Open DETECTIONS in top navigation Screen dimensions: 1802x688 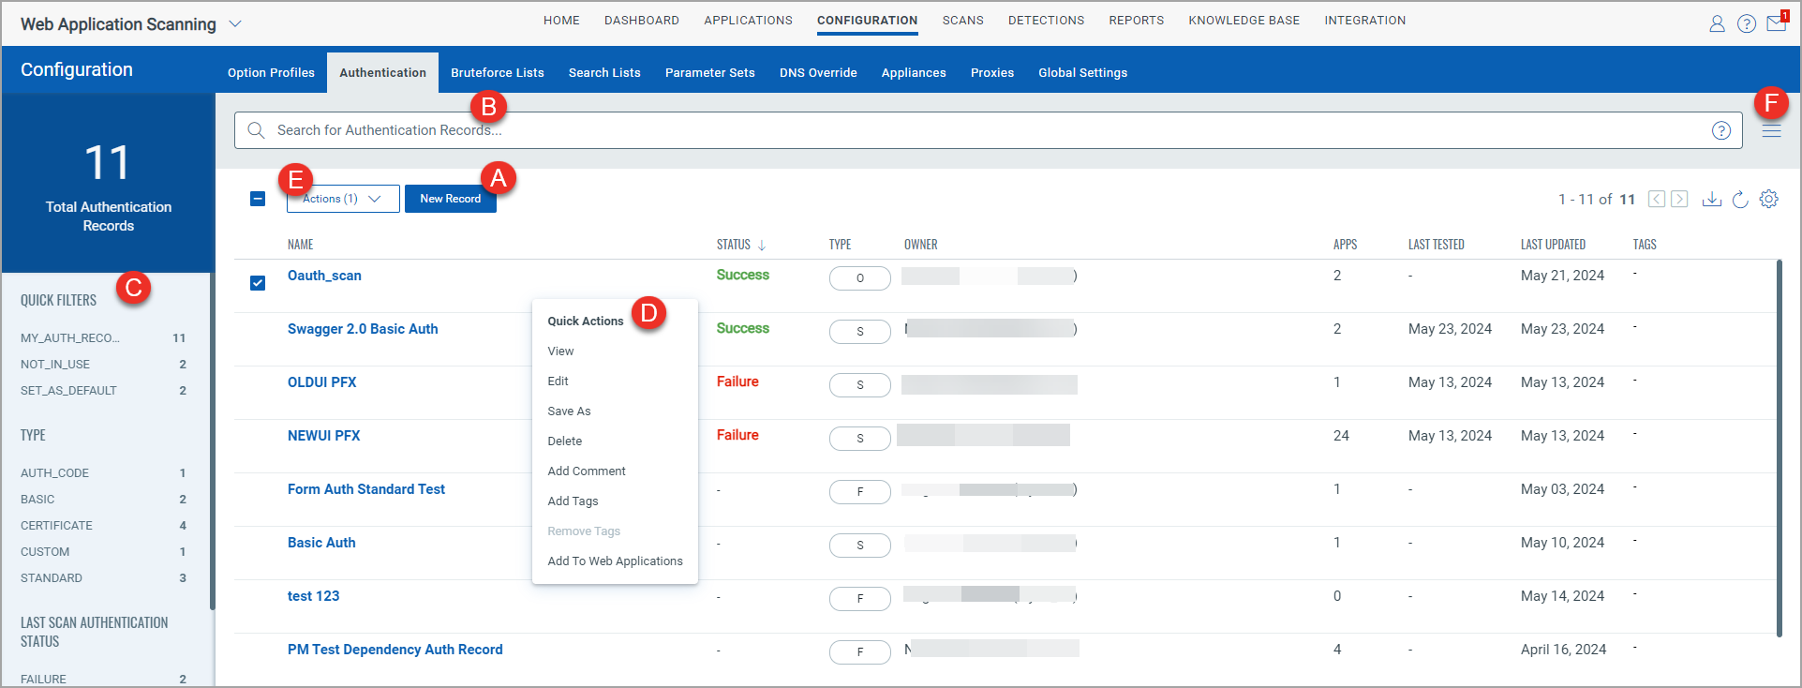[1046, 21]
